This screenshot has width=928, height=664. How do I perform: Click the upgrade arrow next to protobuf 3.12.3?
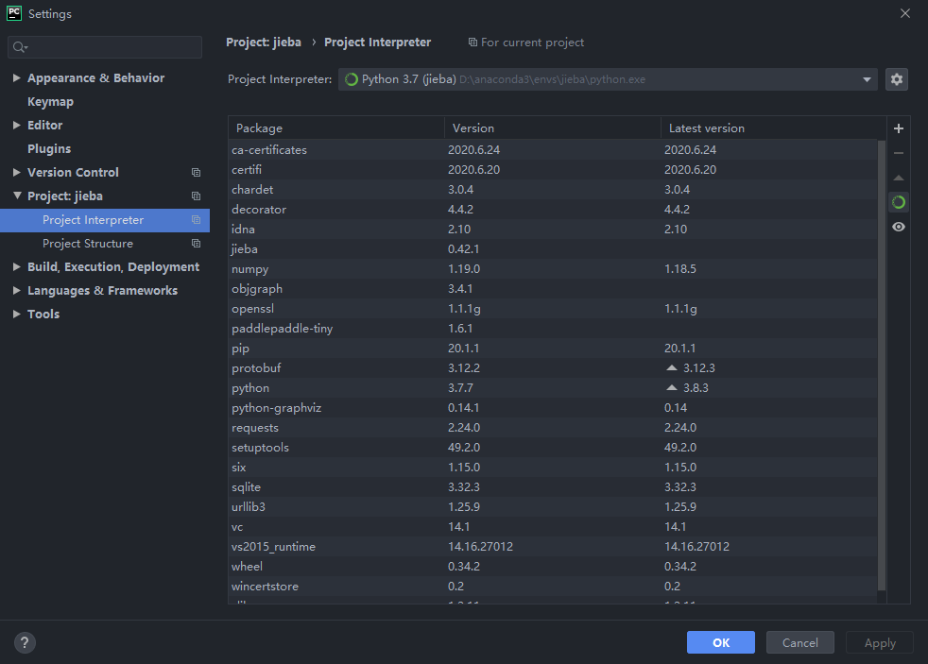coord(671,367)
